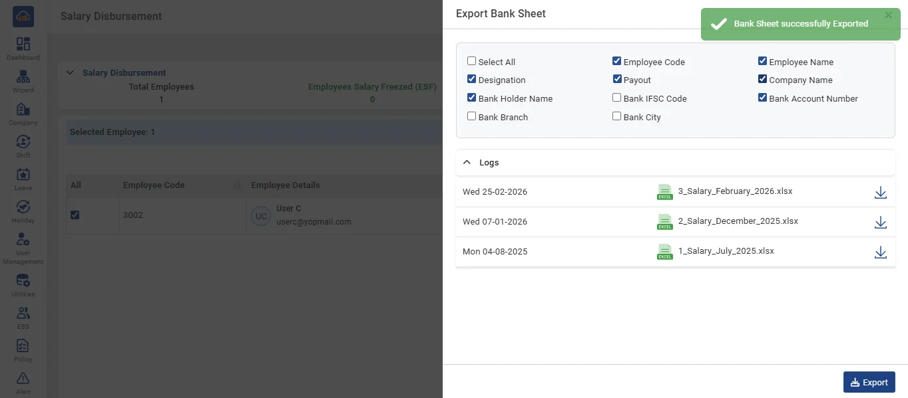908x398 pixels.
Task: Open Holiday menu in sidebar
Action: (23, 207)
